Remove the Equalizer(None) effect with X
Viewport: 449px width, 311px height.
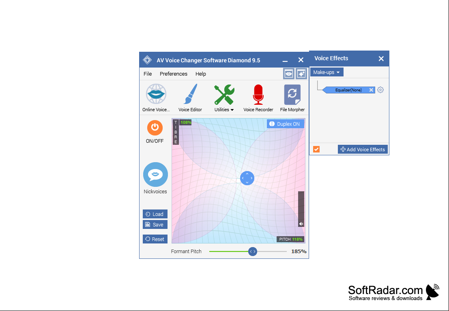(371, 90)
